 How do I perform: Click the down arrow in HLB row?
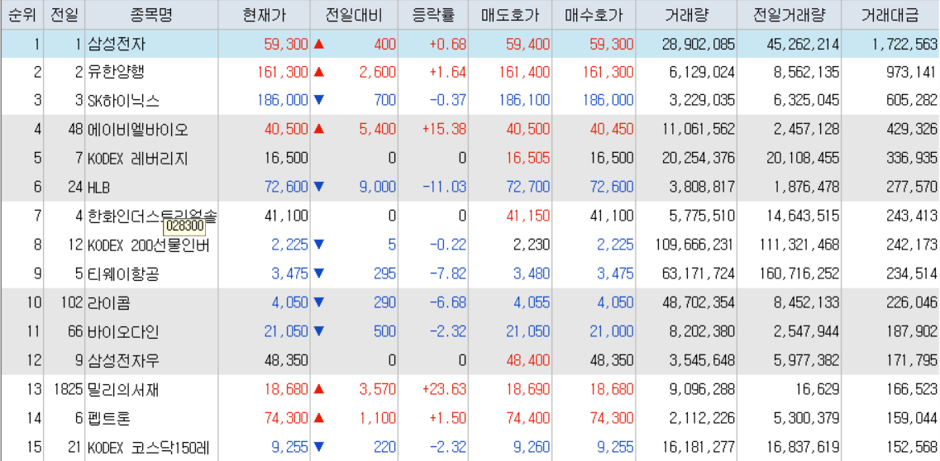[319, 188]
